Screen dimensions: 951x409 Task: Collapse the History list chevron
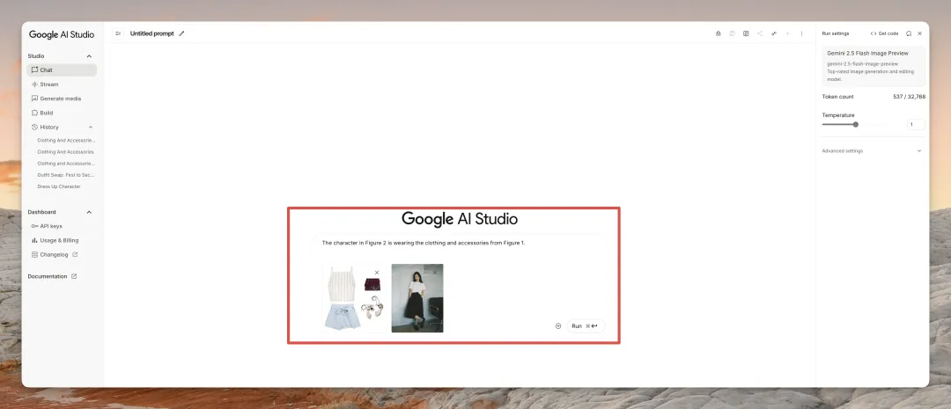91,127
